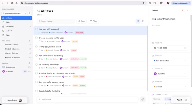Image resolution: width=192 pixels, height=105 pixels.
Task: Click the family-time tag on Help kids task
Action: pyautogui.click(x=79, y=33)
